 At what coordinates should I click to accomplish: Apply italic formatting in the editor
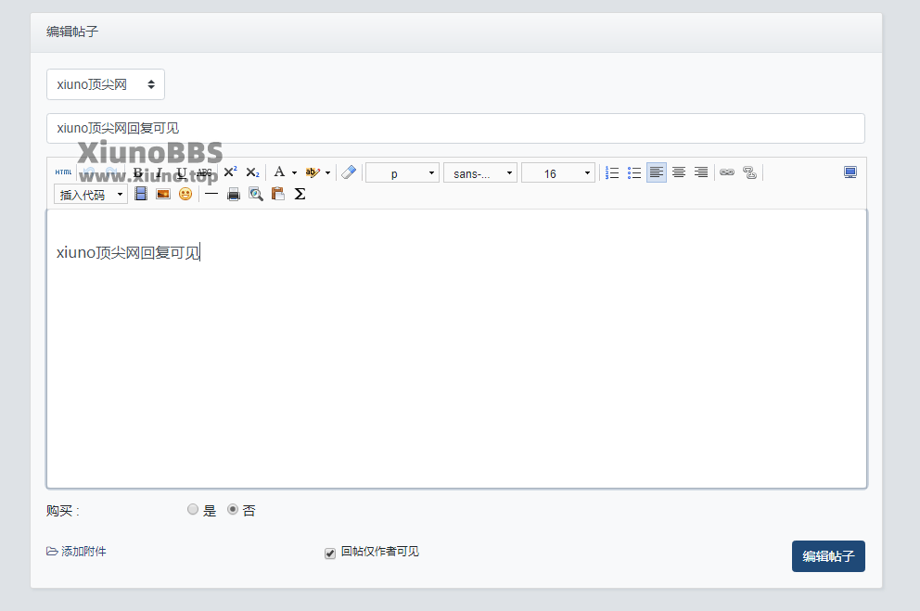[159, 173]
